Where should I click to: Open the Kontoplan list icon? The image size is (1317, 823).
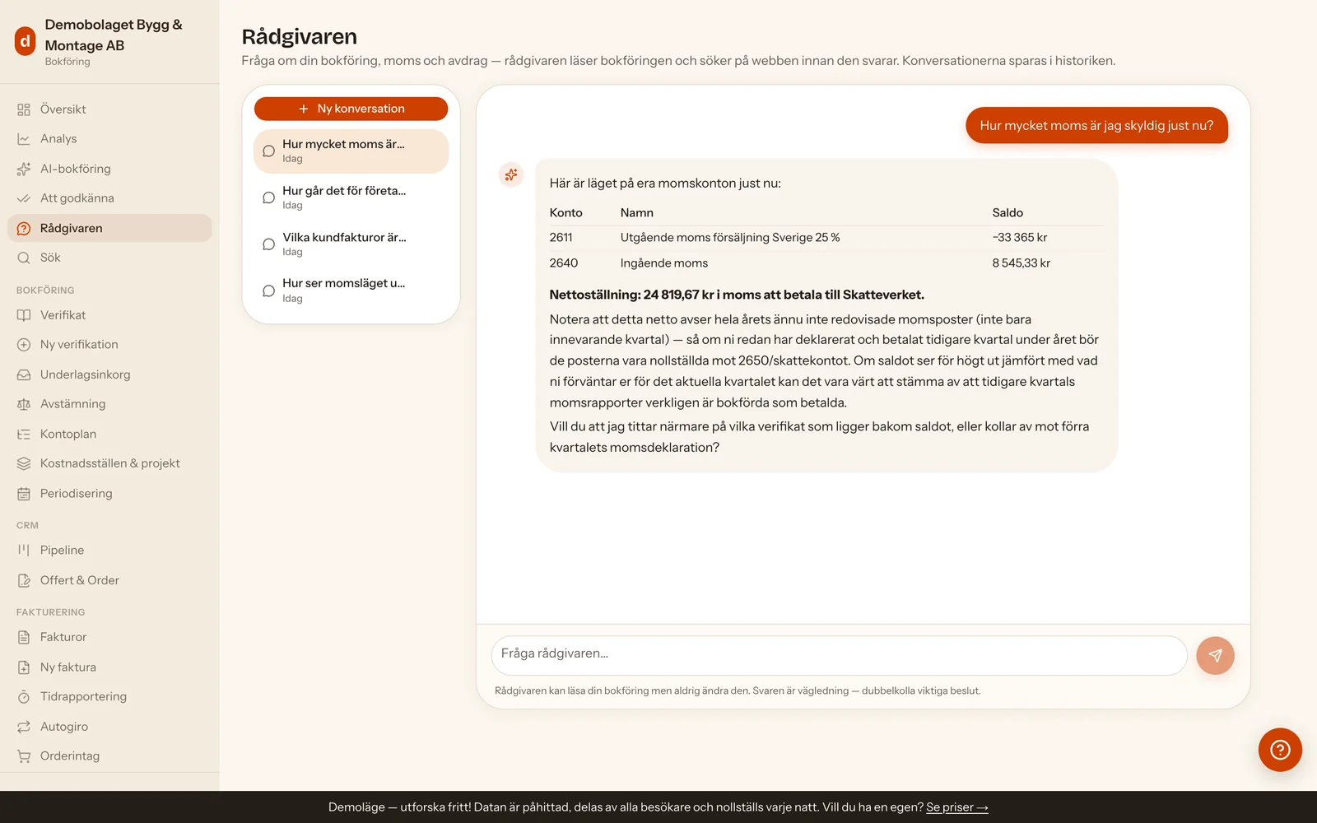click(x=24, y=434)
